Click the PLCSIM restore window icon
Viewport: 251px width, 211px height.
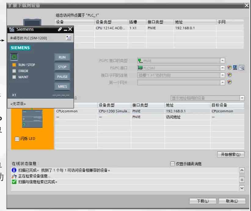point(60,29)
